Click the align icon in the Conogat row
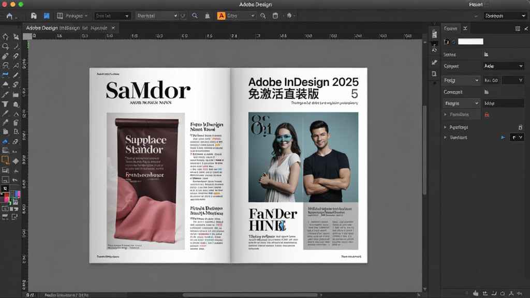530x298 pixels. [x=487, y=92]
